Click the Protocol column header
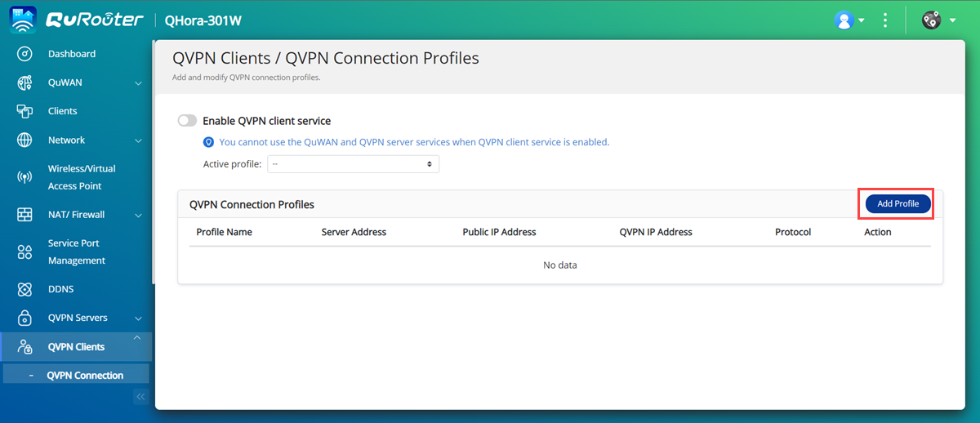Image resolution: width=980 pixels, height=423 pixels. point(793,232)
